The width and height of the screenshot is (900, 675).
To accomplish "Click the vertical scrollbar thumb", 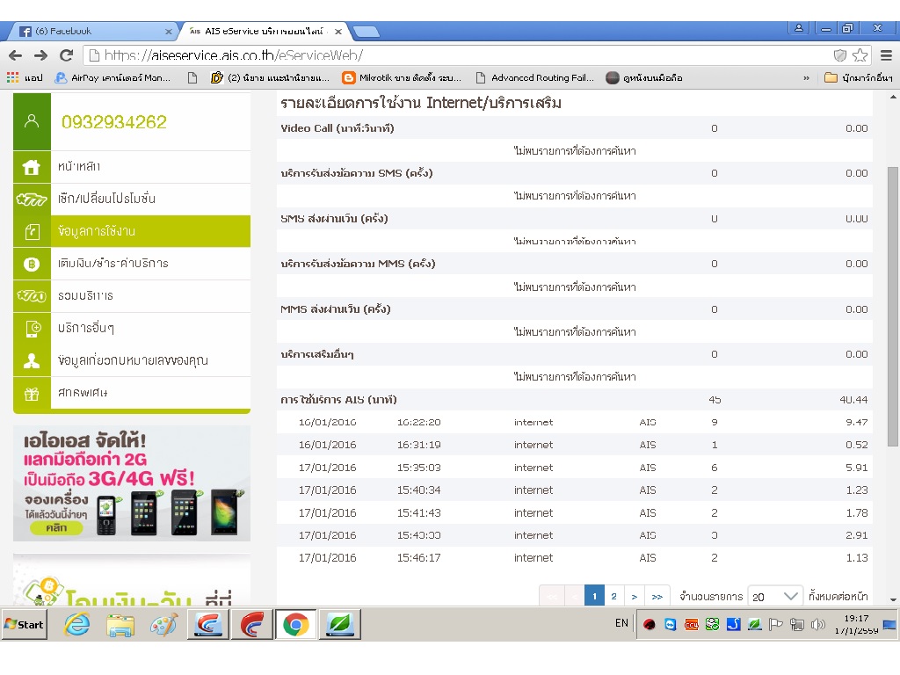I will [x=893, y=306].
